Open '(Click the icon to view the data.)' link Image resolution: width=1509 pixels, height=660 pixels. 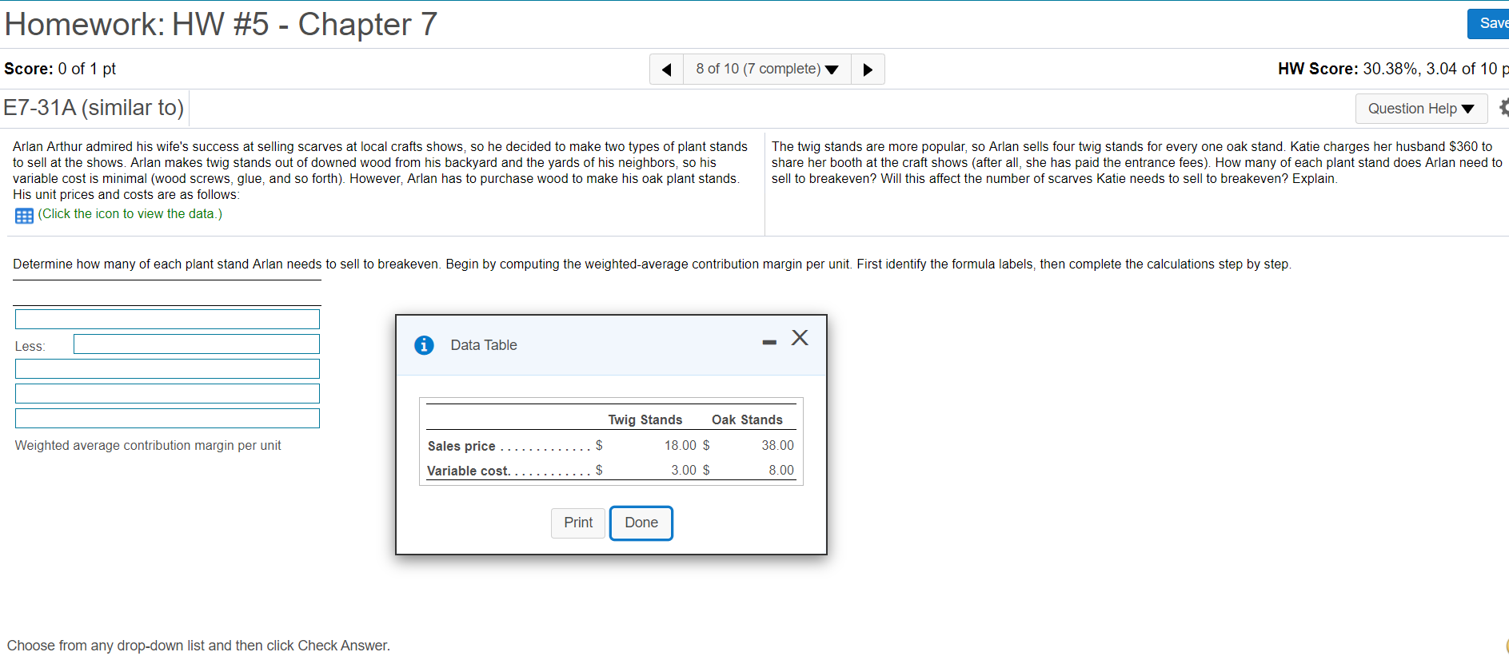click(x=130, y=214)
